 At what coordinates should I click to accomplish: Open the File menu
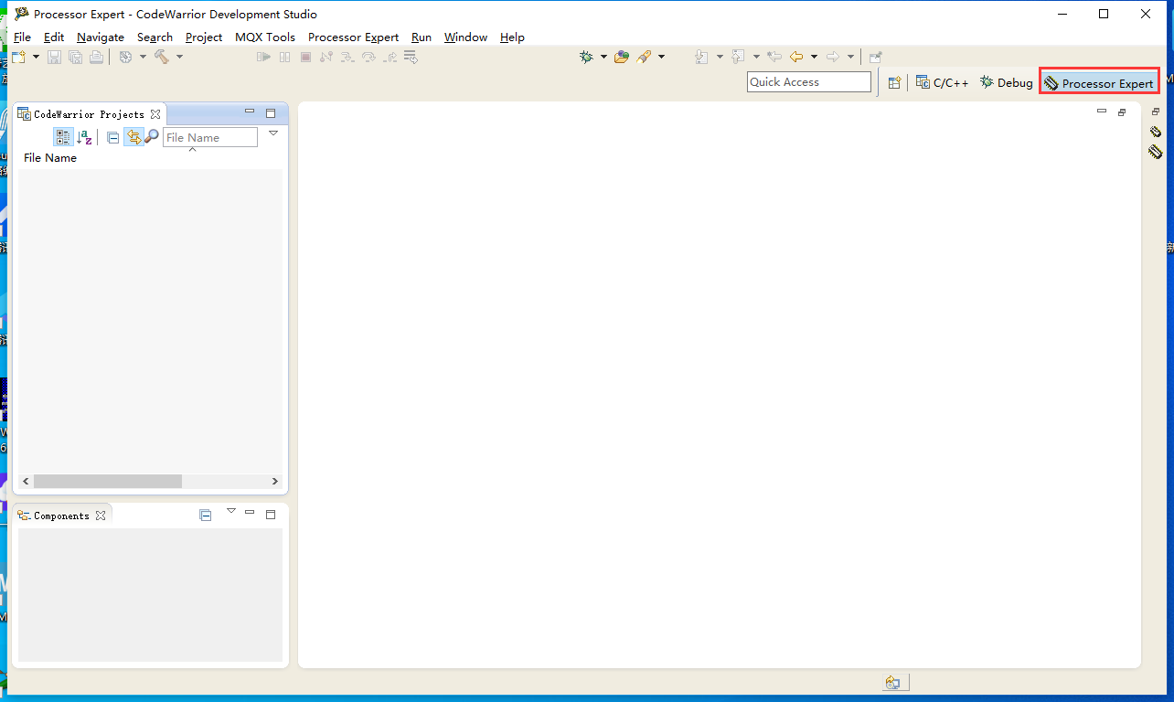coord(22,37)
